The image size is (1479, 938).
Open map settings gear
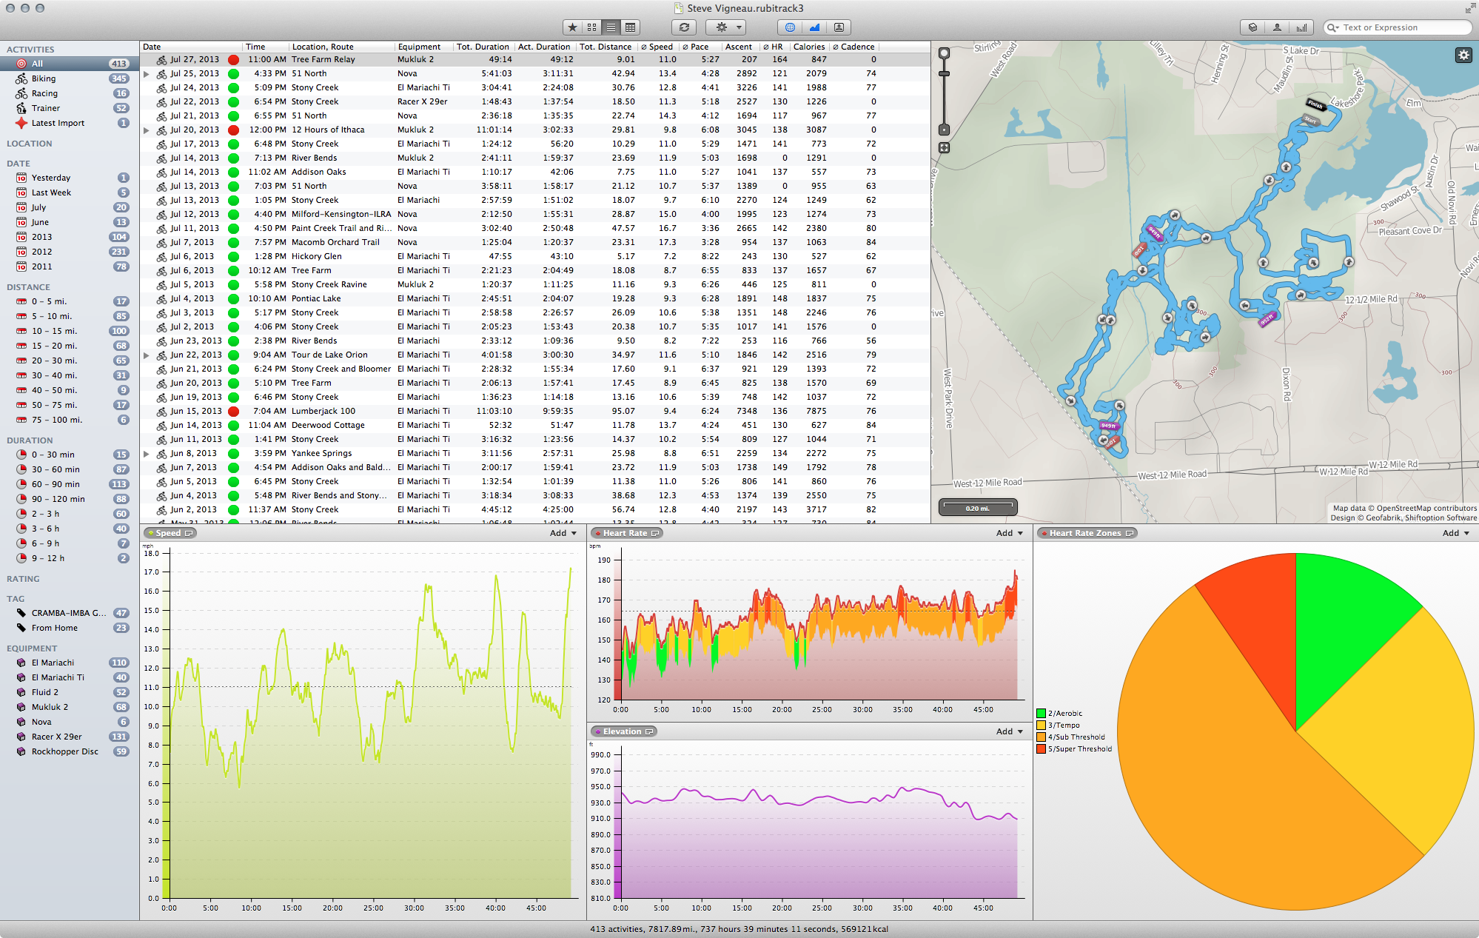coord(1463,55)
